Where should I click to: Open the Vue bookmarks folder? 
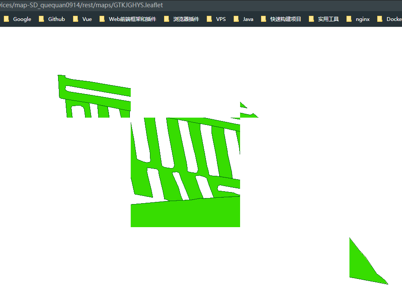(82, 19)
